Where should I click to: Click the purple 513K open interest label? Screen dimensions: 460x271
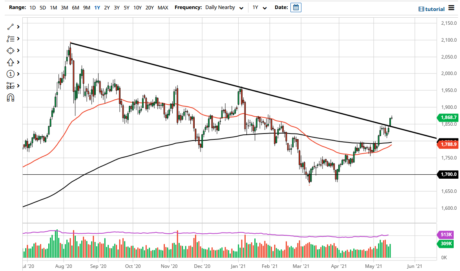(446, 234)
